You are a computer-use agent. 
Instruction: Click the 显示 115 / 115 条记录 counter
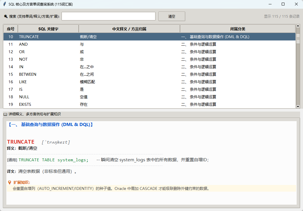pyautogui.click(x=282, y=16)
